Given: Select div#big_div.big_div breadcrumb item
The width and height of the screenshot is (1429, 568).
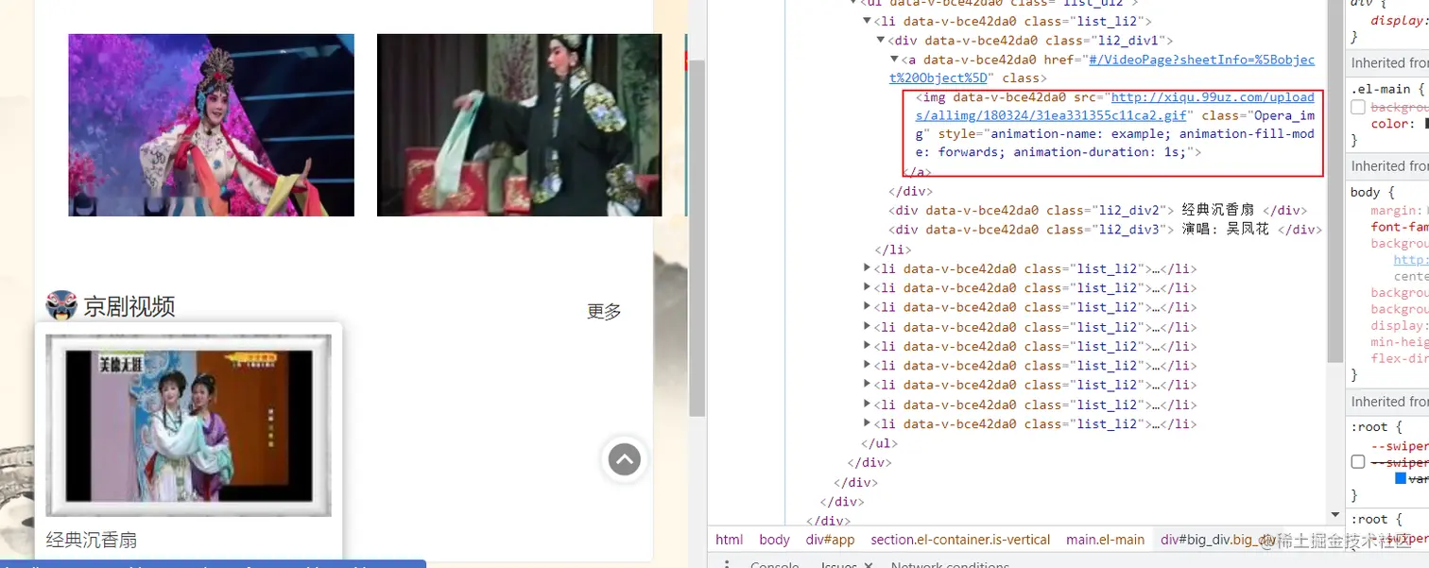Looking at the screenshot, I should 1217,540.
